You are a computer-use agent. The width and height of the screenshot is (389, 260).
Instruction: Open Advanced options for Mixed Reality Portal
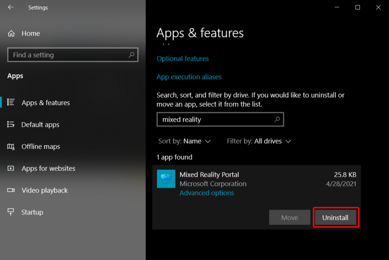point(207,193)
